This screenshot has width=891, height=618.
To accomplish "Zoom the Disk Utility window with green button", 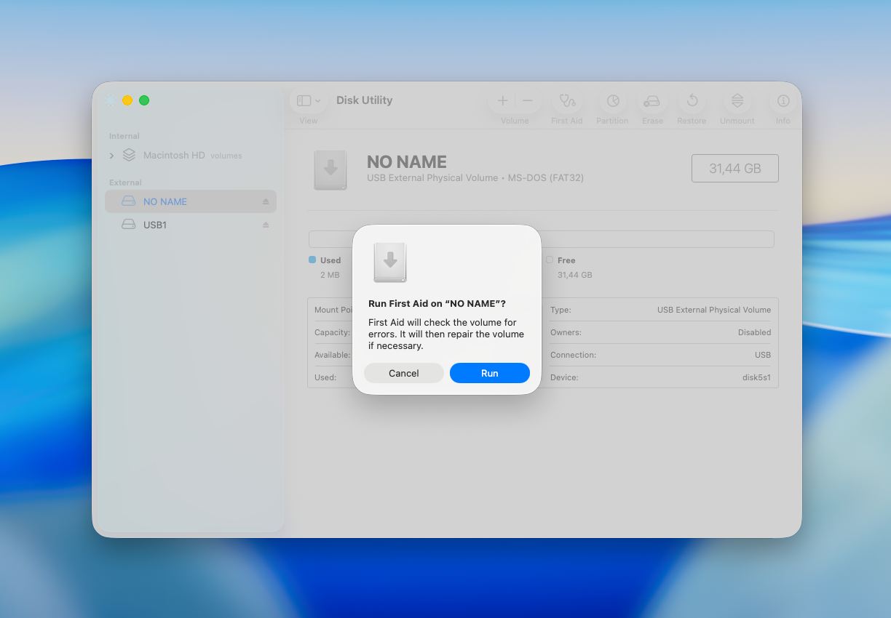I will point(144,100).
